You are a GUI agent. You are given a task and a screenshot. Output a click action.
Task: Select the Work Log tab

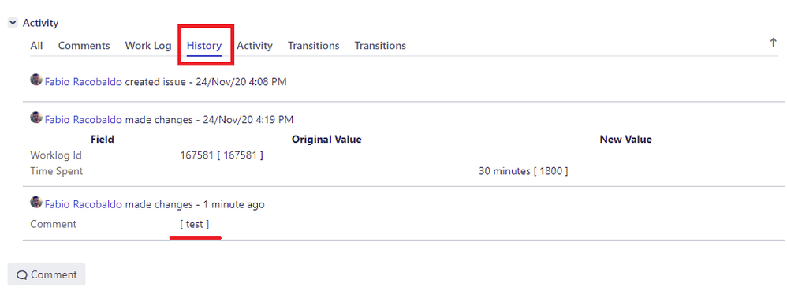148,46
